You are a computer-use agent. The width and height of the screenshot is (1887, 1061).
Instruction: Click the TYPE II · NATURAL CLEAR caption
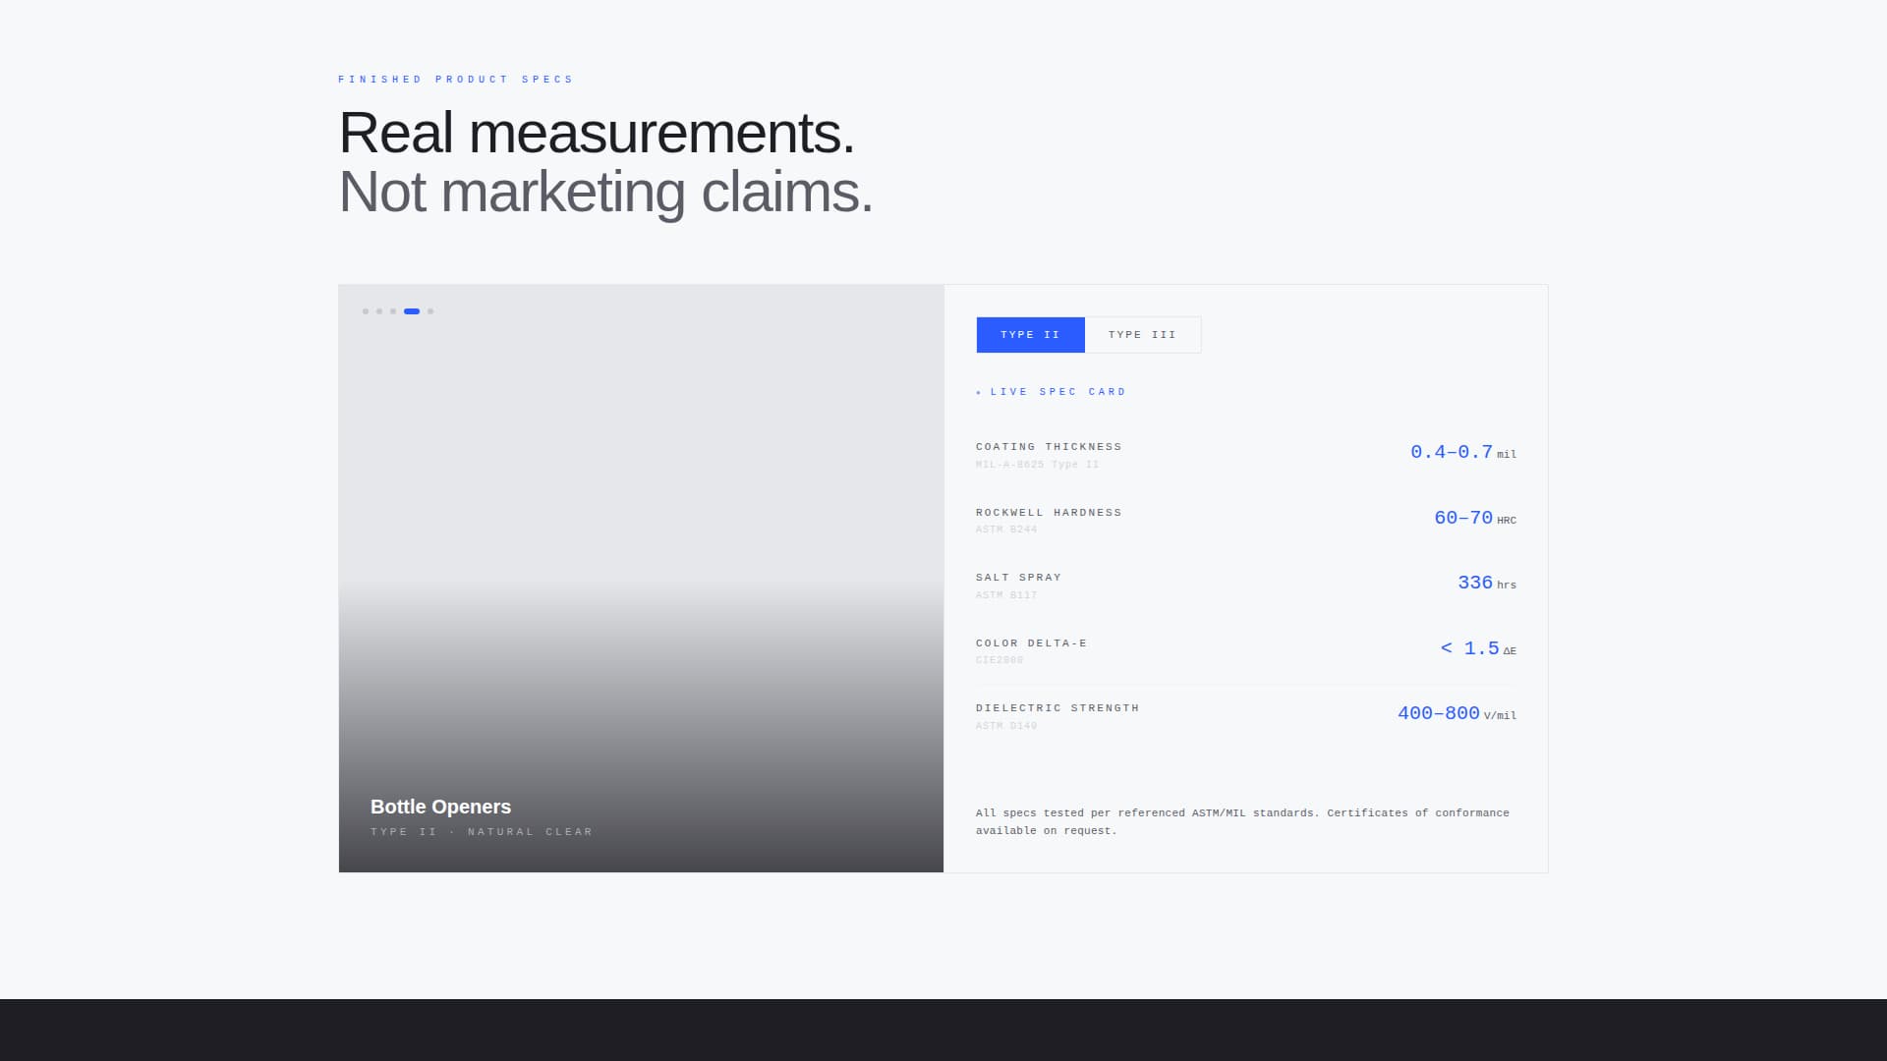pyautogui.click(x=481, y=831)
